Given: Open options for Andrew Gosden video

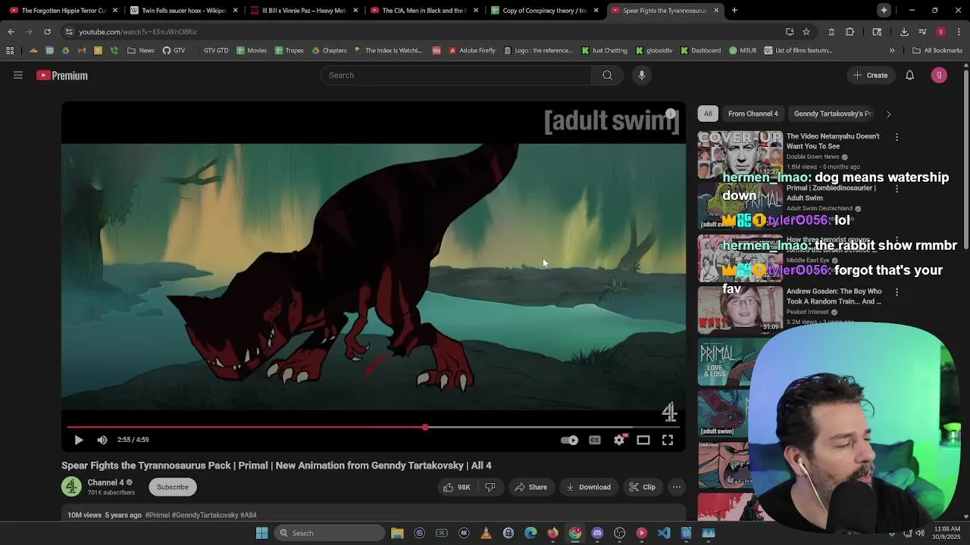Looking at the screenshot, I should tap(896, 292).
